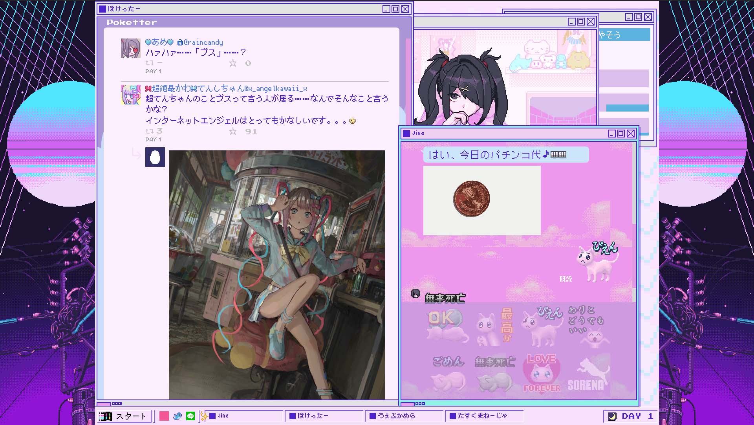Image resolution: width=754 pixels, height=425 pixels.
Task: Click the @raincandy username link
Action: [203, 42]
